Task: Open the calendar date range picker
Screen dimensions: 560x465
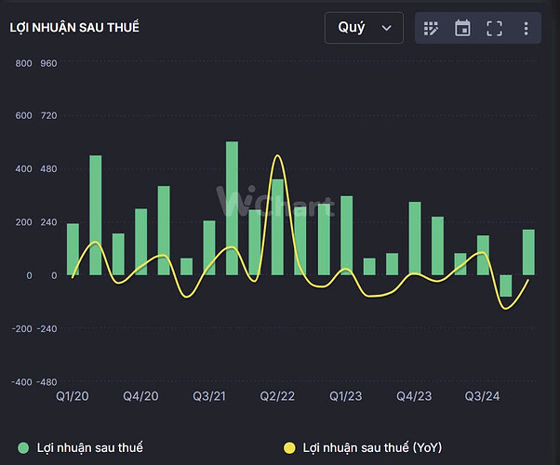Action: pos(462,28)
